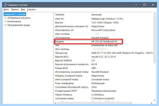The image size is (159, 106).
Task: Close the System Information window
Action: [153, 5]
